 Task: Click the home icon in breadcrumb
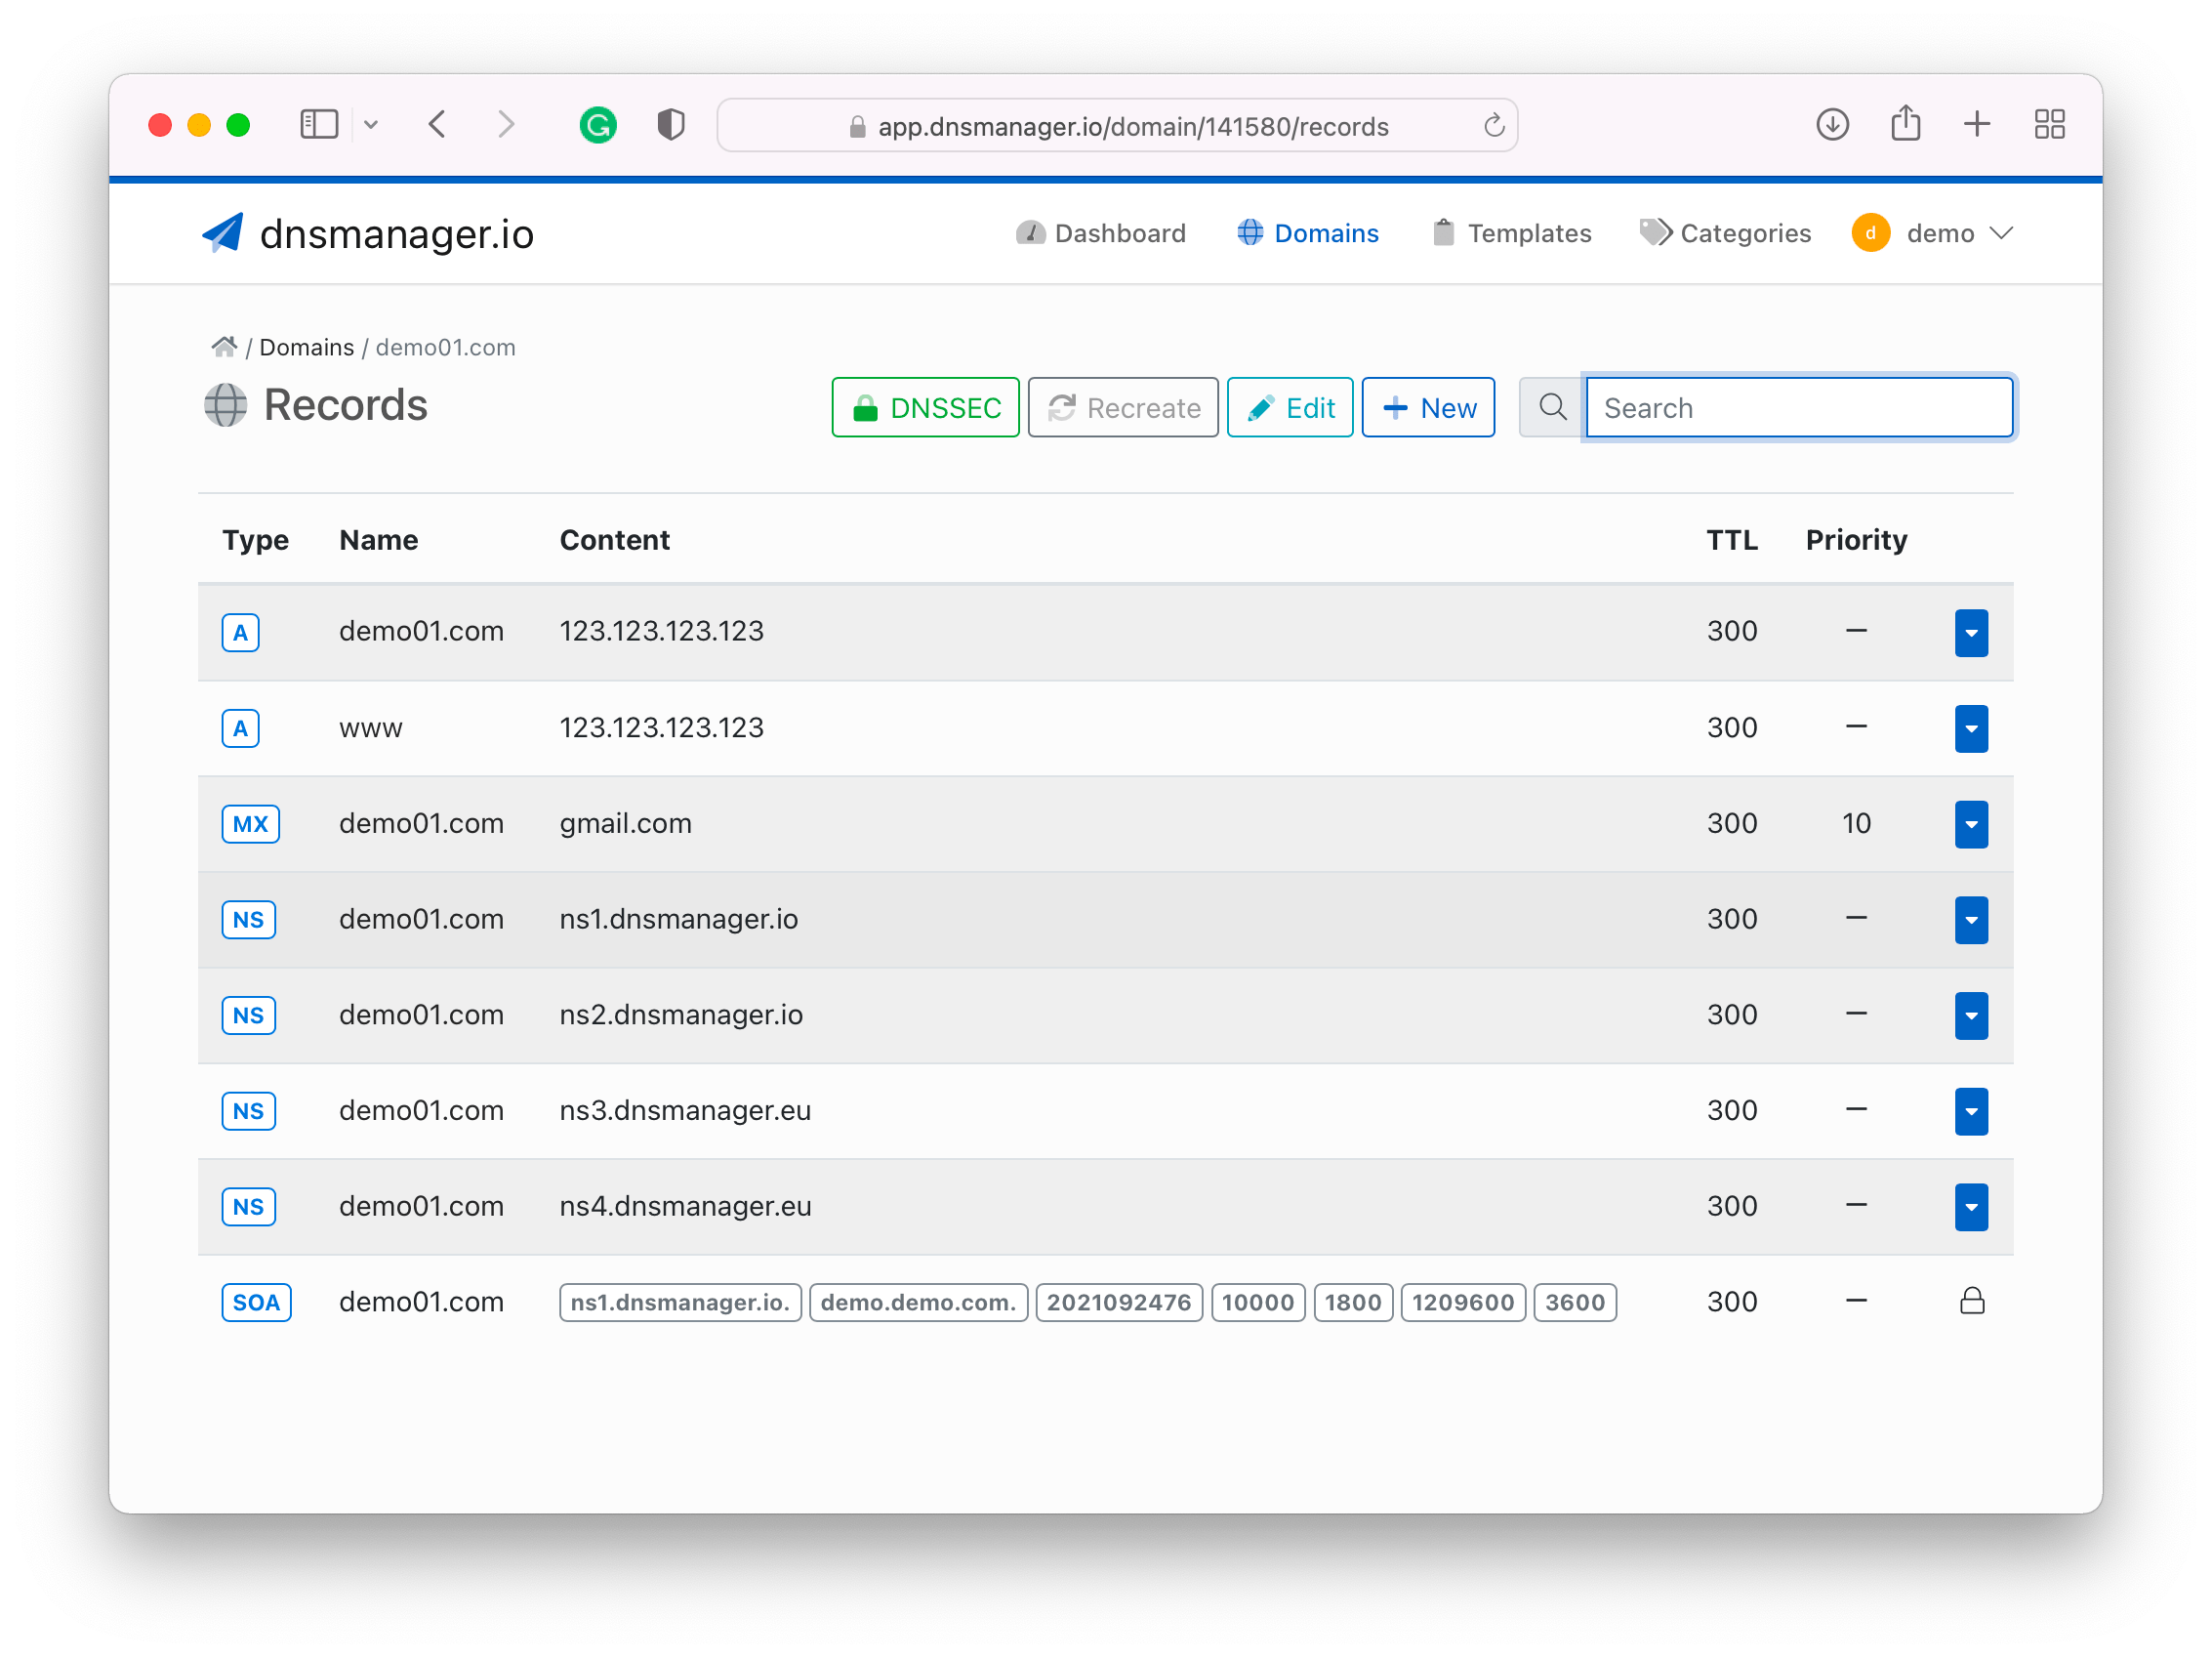click(224, 347)
